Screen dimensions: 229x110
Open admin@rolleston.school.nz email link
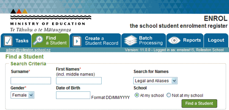[28, 50]
